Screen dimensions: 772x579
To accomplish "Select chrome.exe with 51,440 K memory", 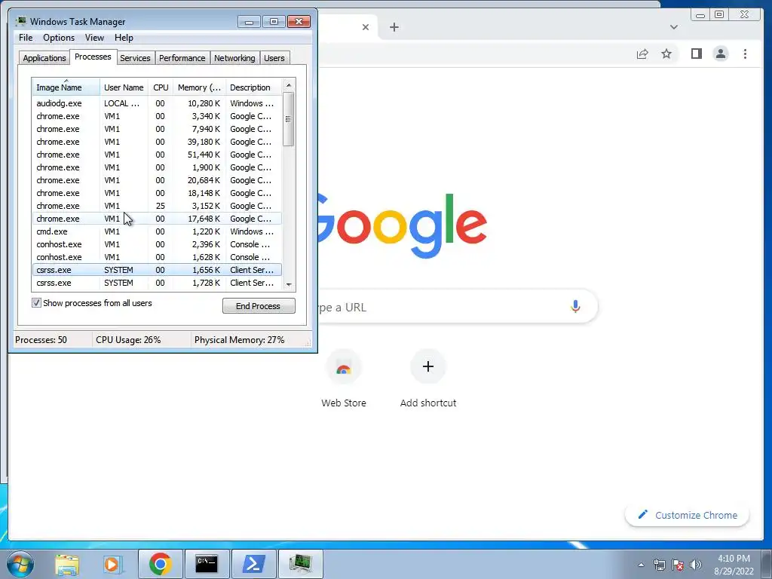I will (x=157, y=155).
